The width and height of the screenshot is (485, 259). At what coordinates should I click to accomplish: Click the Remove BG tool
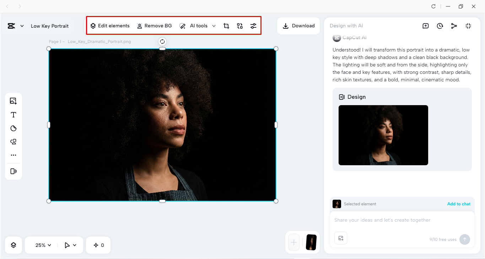(154, 26)
